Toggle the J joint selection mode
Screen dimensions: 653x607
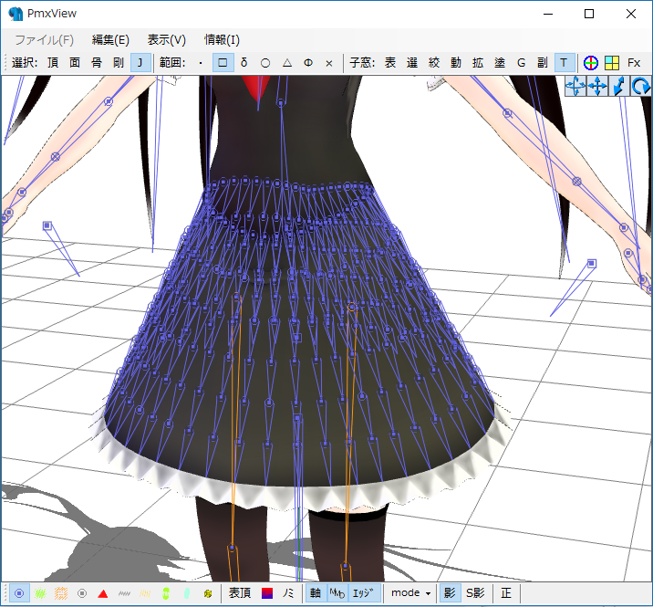click(140, 63)
